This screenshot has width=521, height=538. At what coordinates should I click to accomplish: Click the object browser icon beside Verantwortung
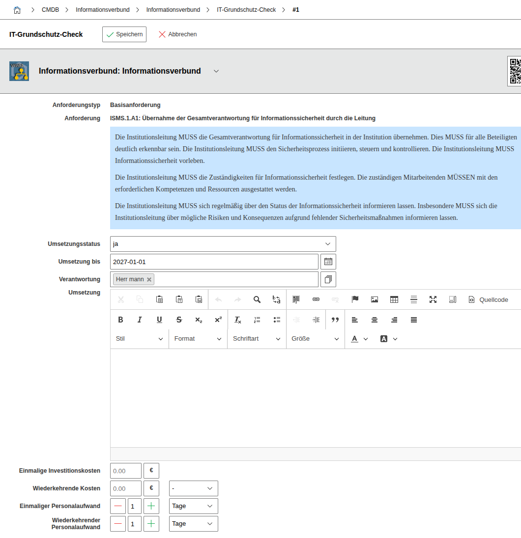pos(328,279)
